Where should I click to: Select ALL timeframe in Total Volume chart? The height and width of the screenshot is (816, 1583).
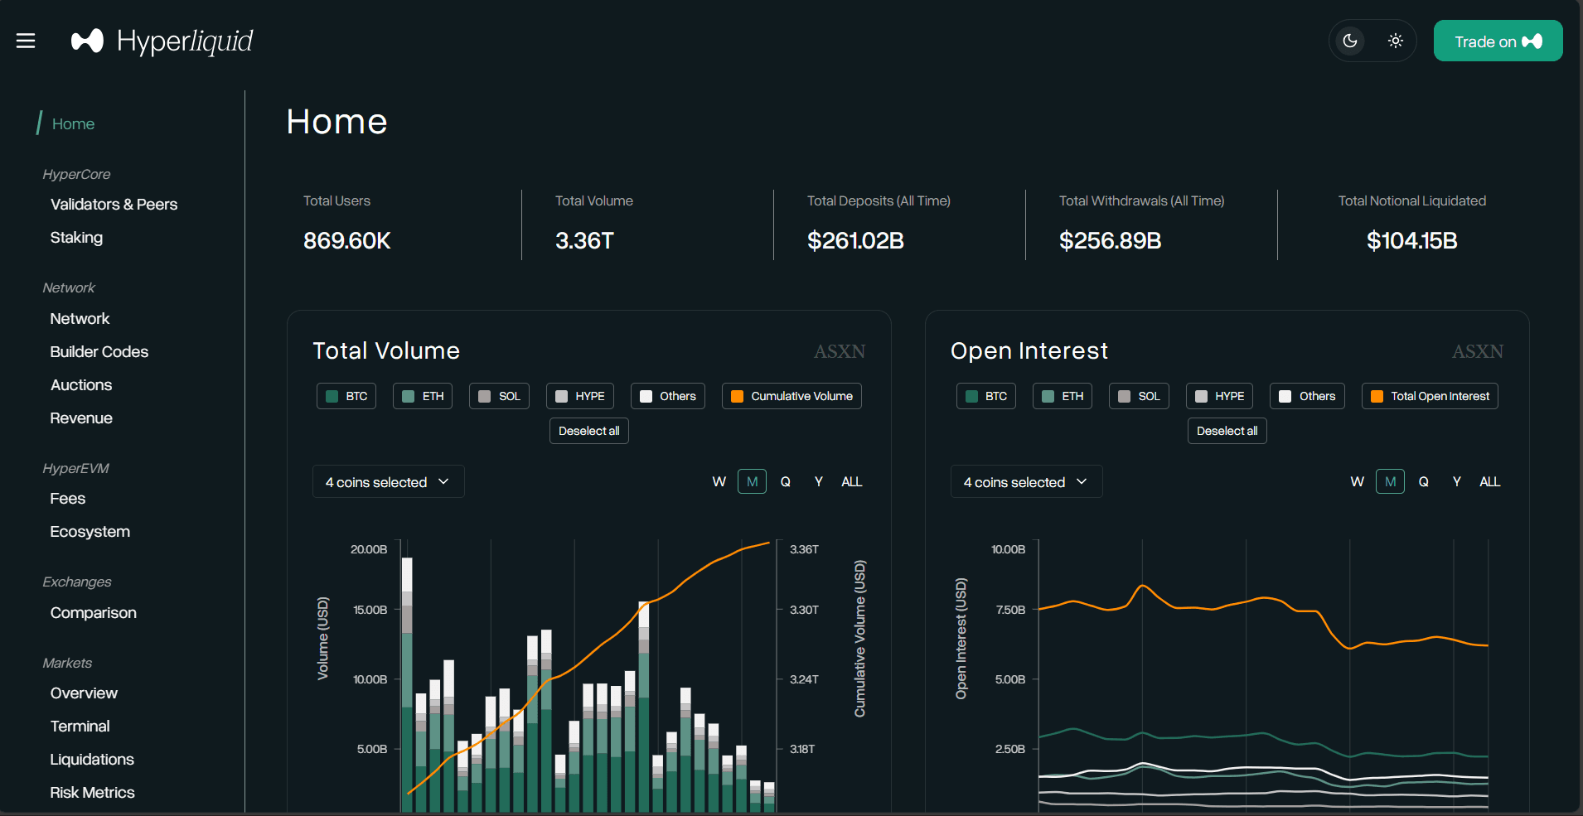(851, 481)
